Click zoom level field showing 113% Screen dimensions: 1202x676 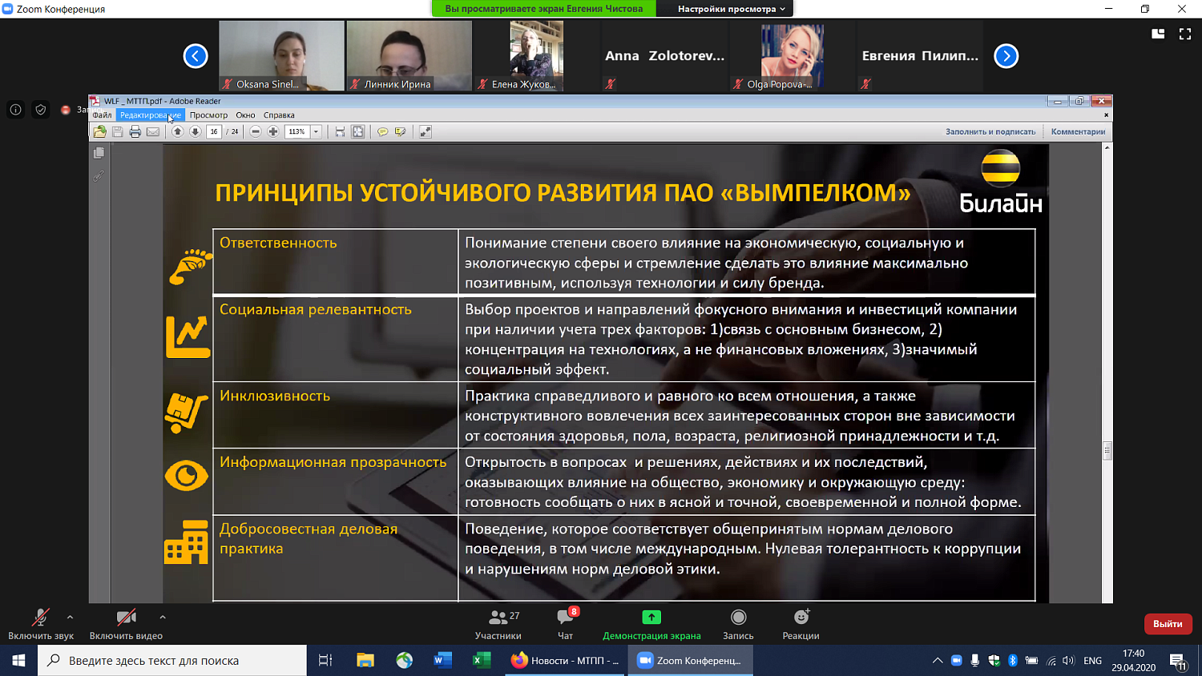tap(297, 131)
